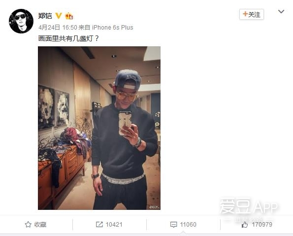Viewport: 293px width, 236px height.
Task: Click the photo watermark in image corner
Action: coord(155,207)
